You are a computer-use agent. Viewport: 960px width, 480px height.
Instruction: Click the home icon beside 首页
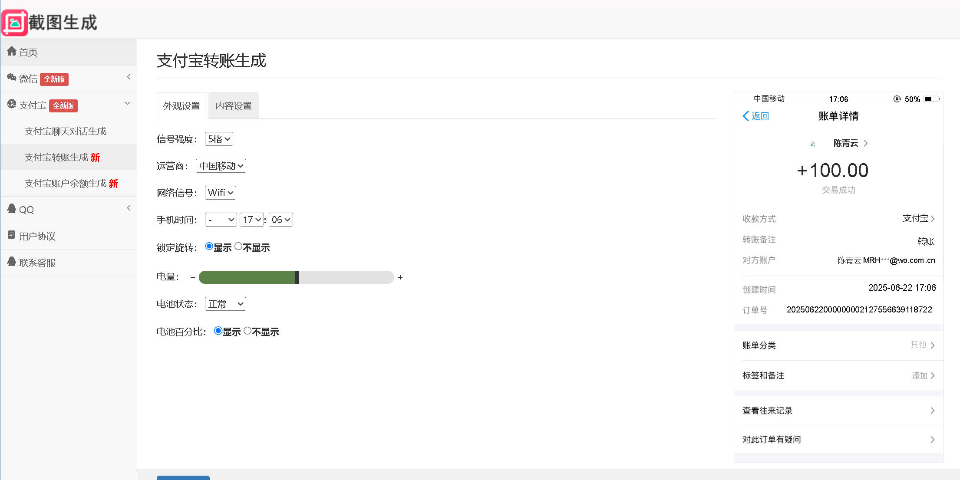coord(12,52)
